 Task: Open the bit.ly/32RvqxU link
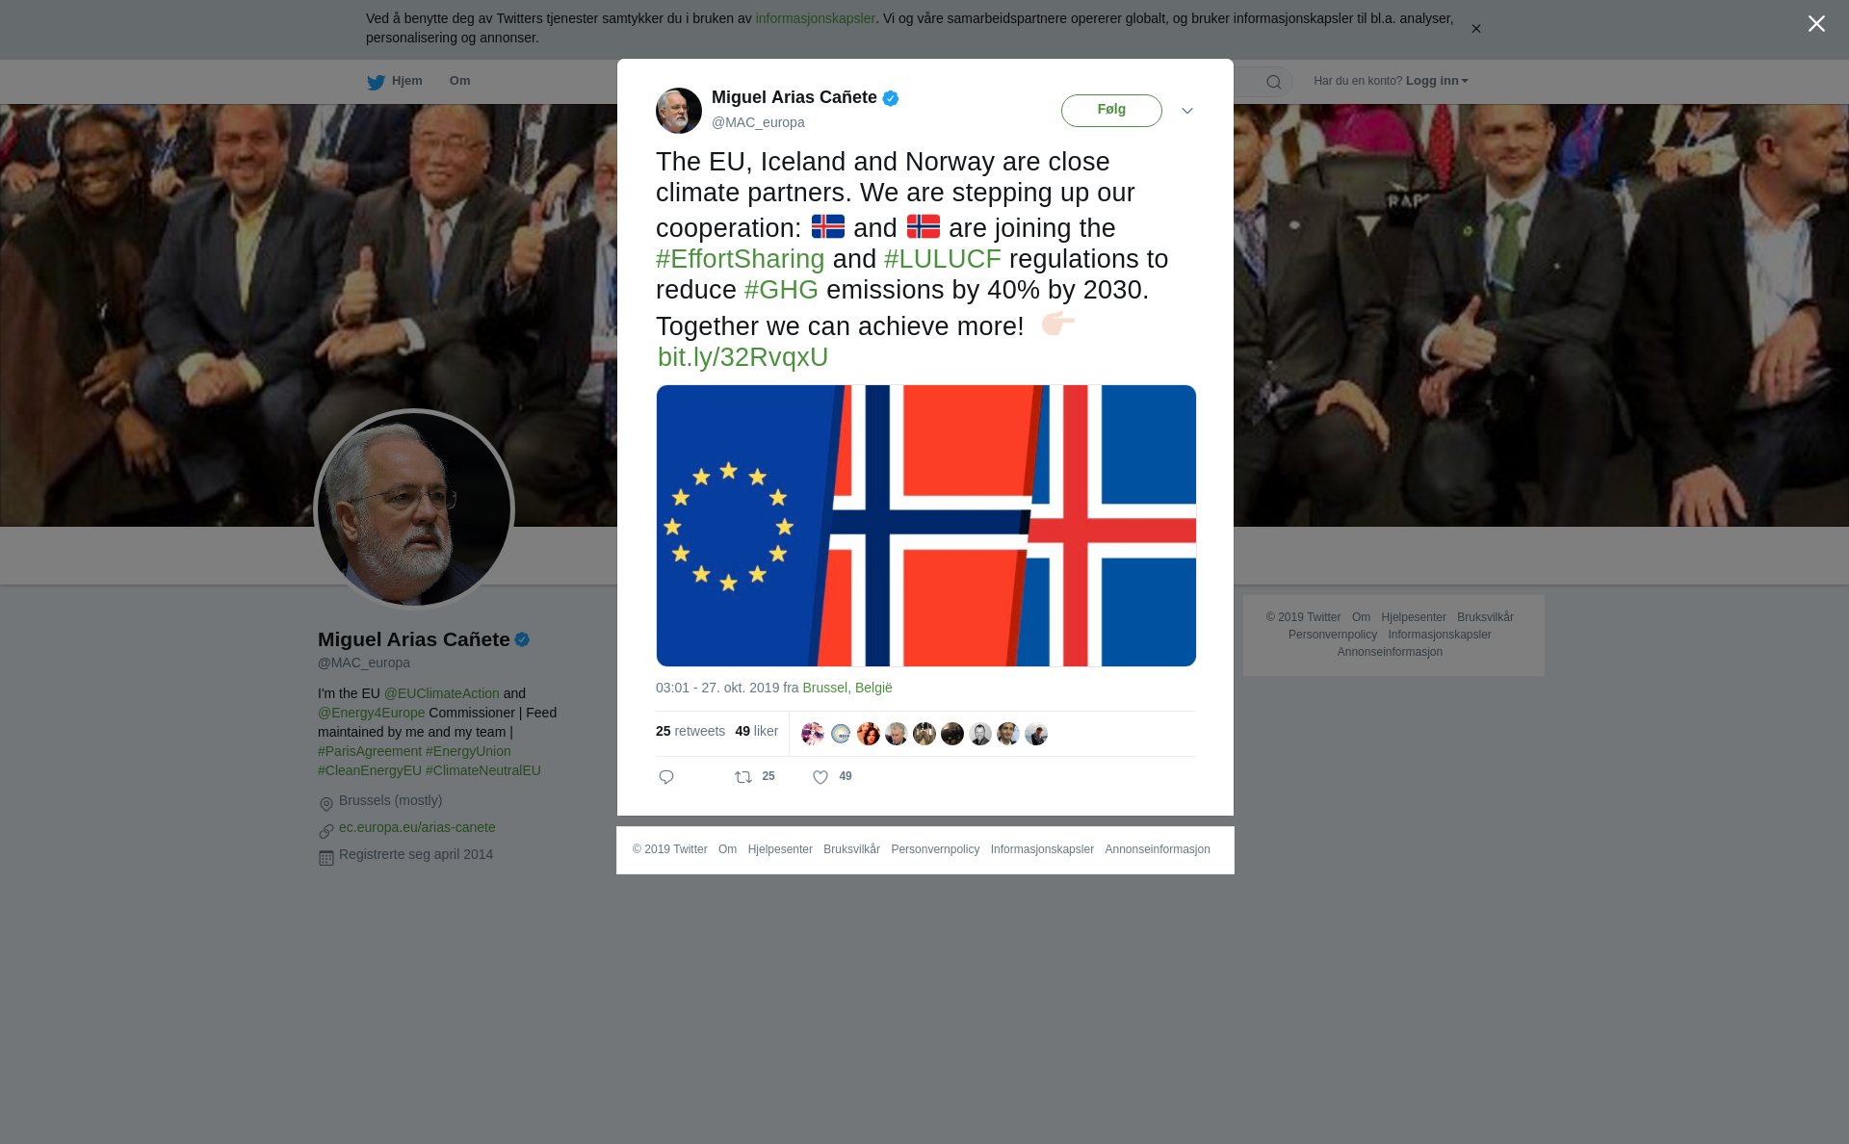tap(742, 357)
